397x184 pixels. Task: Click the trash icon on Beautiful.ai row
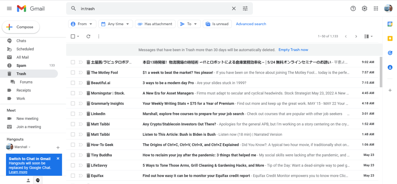(x=88, y=83)
